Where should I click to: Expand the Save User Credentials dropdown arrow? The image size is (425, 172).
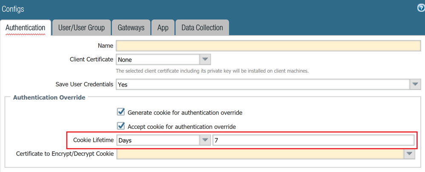pyautogui.click(x=415, y=85)
